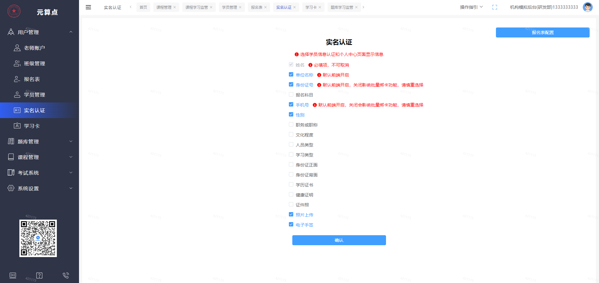Click account name 机构模拟后台(研发部)1333333333

[x=544, y=7]
